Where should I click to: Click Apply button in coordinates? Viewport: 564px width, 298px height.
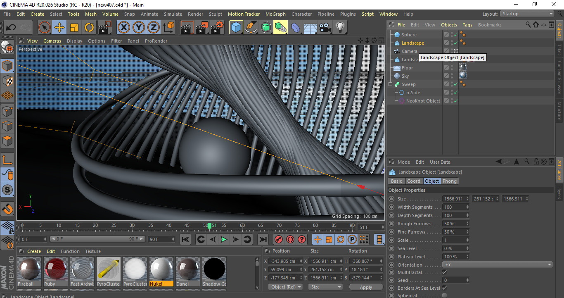(366, 287)
